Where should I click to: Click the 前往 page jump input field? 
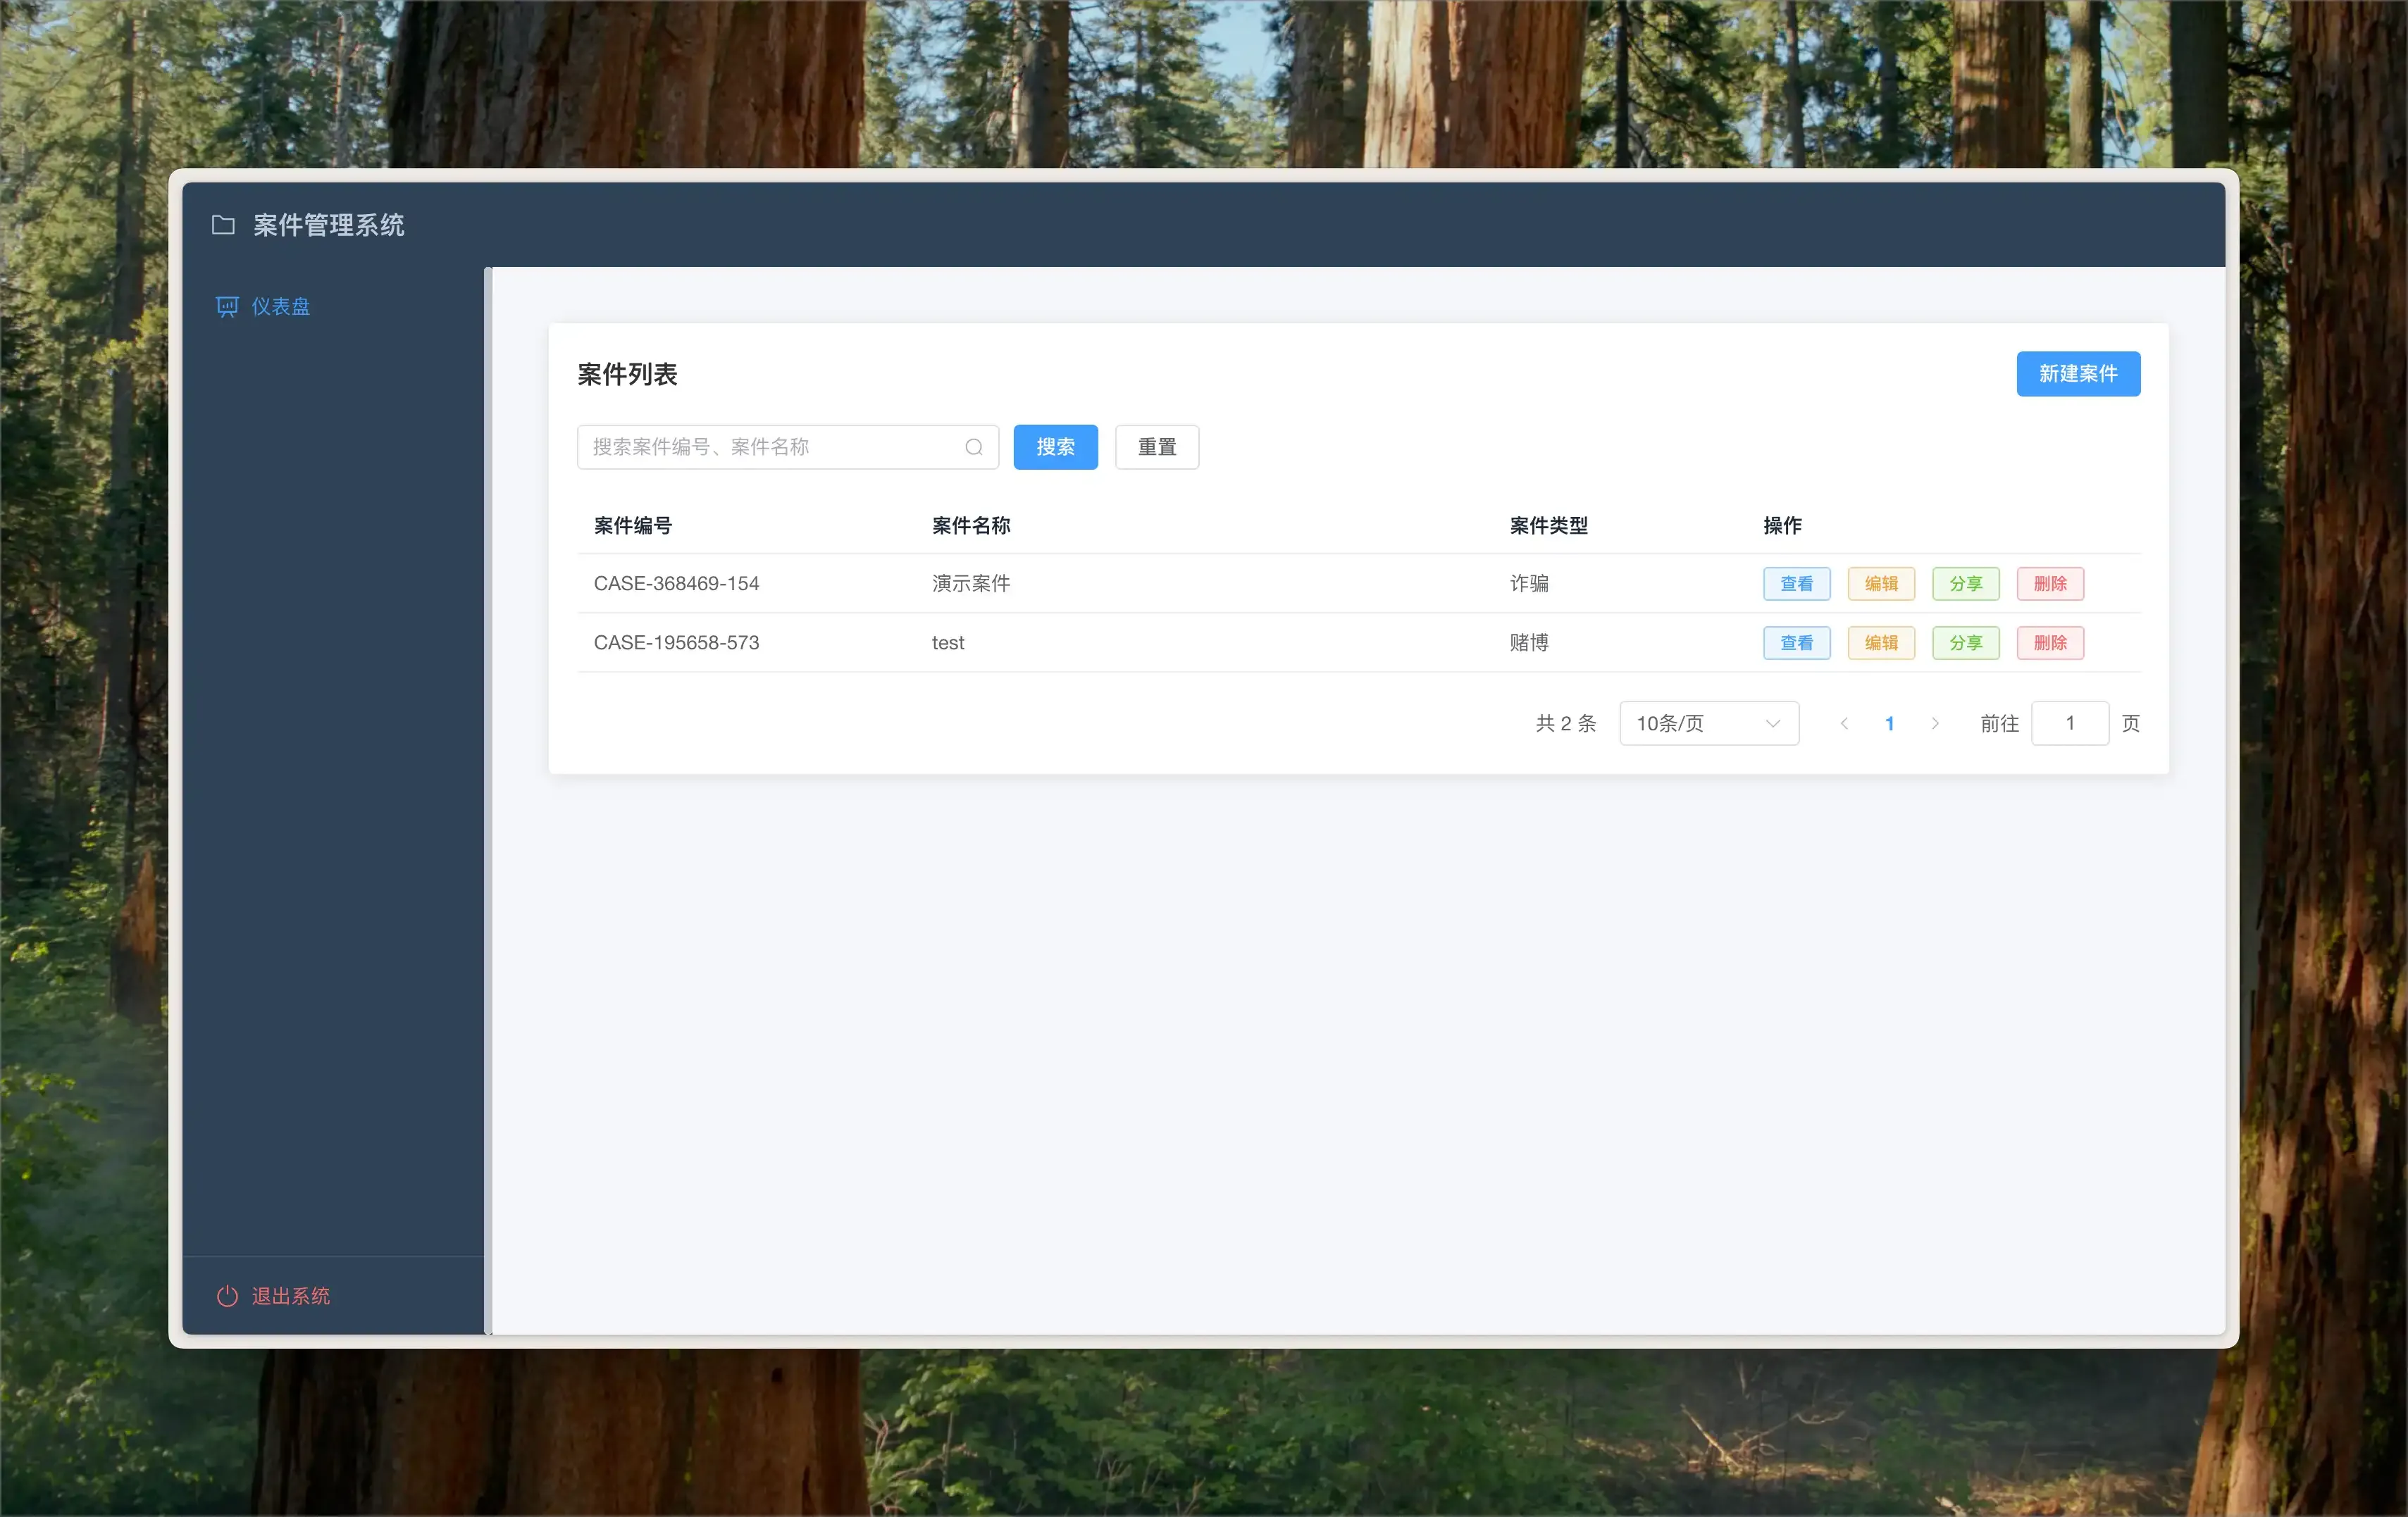[x=2070, y=723]
